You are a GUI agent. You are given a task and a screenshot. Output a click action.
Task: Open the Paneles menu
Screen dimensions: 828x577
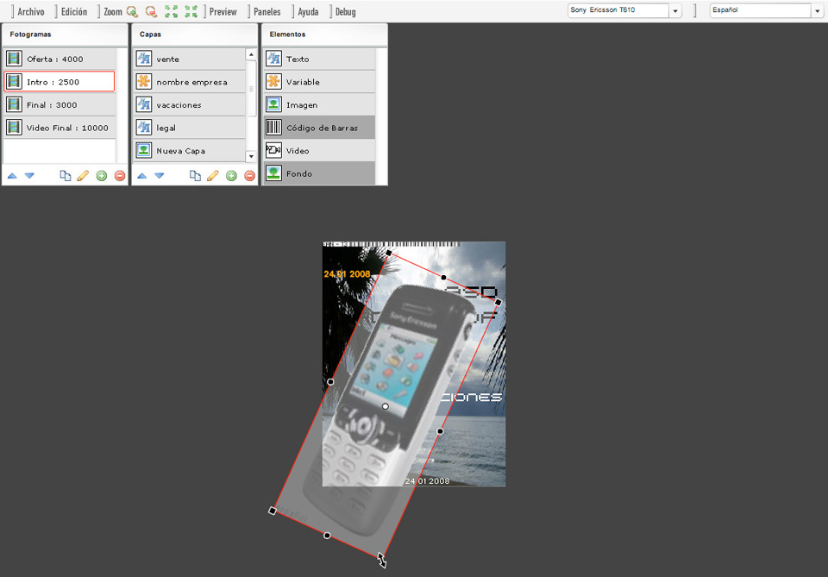[x=267, y=11]
